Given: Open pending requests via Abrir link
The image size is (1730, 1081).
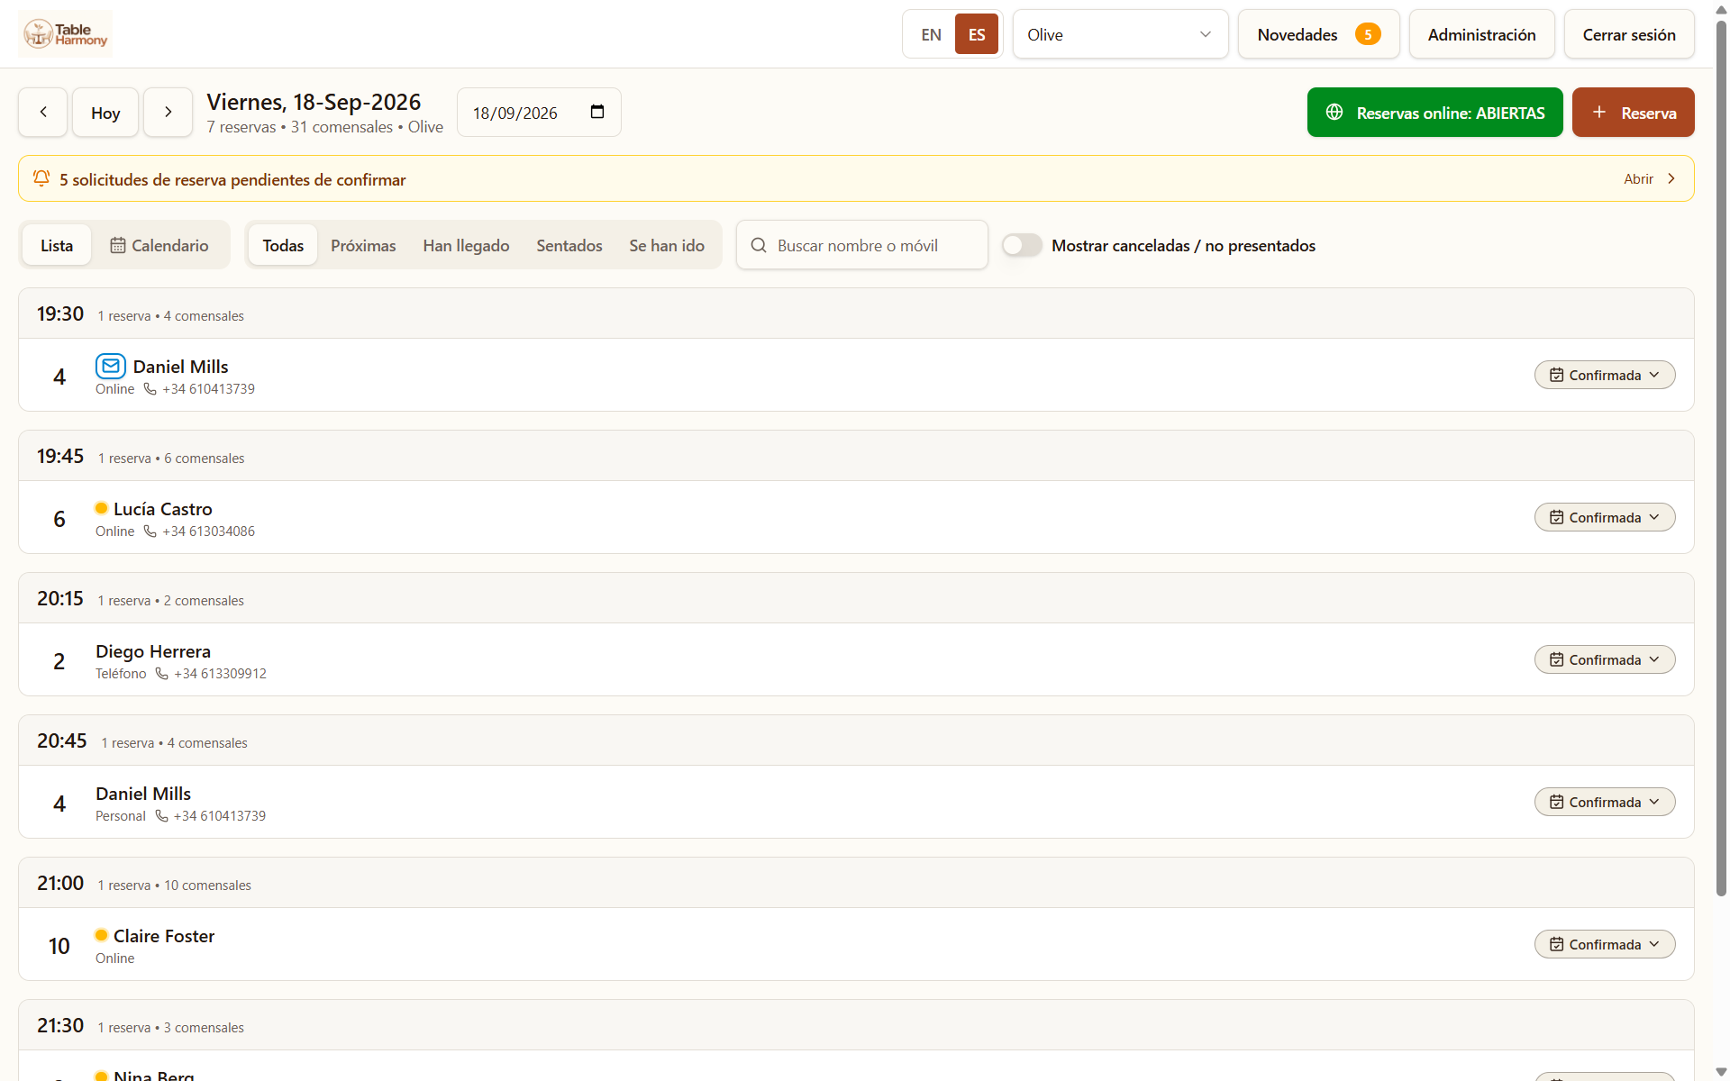Looking at the screenshot, I should point(1649,178).
